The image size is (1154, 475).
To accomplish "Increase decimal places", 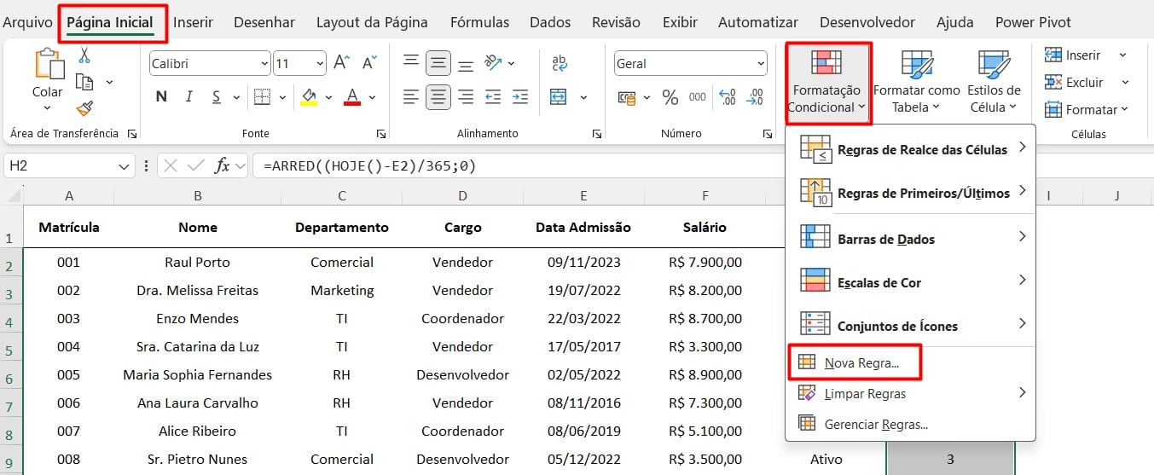I will click(728, 97).
